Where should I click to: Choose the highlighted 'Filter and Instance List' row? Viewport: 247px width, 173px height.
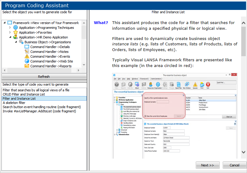tap(44, 99)
